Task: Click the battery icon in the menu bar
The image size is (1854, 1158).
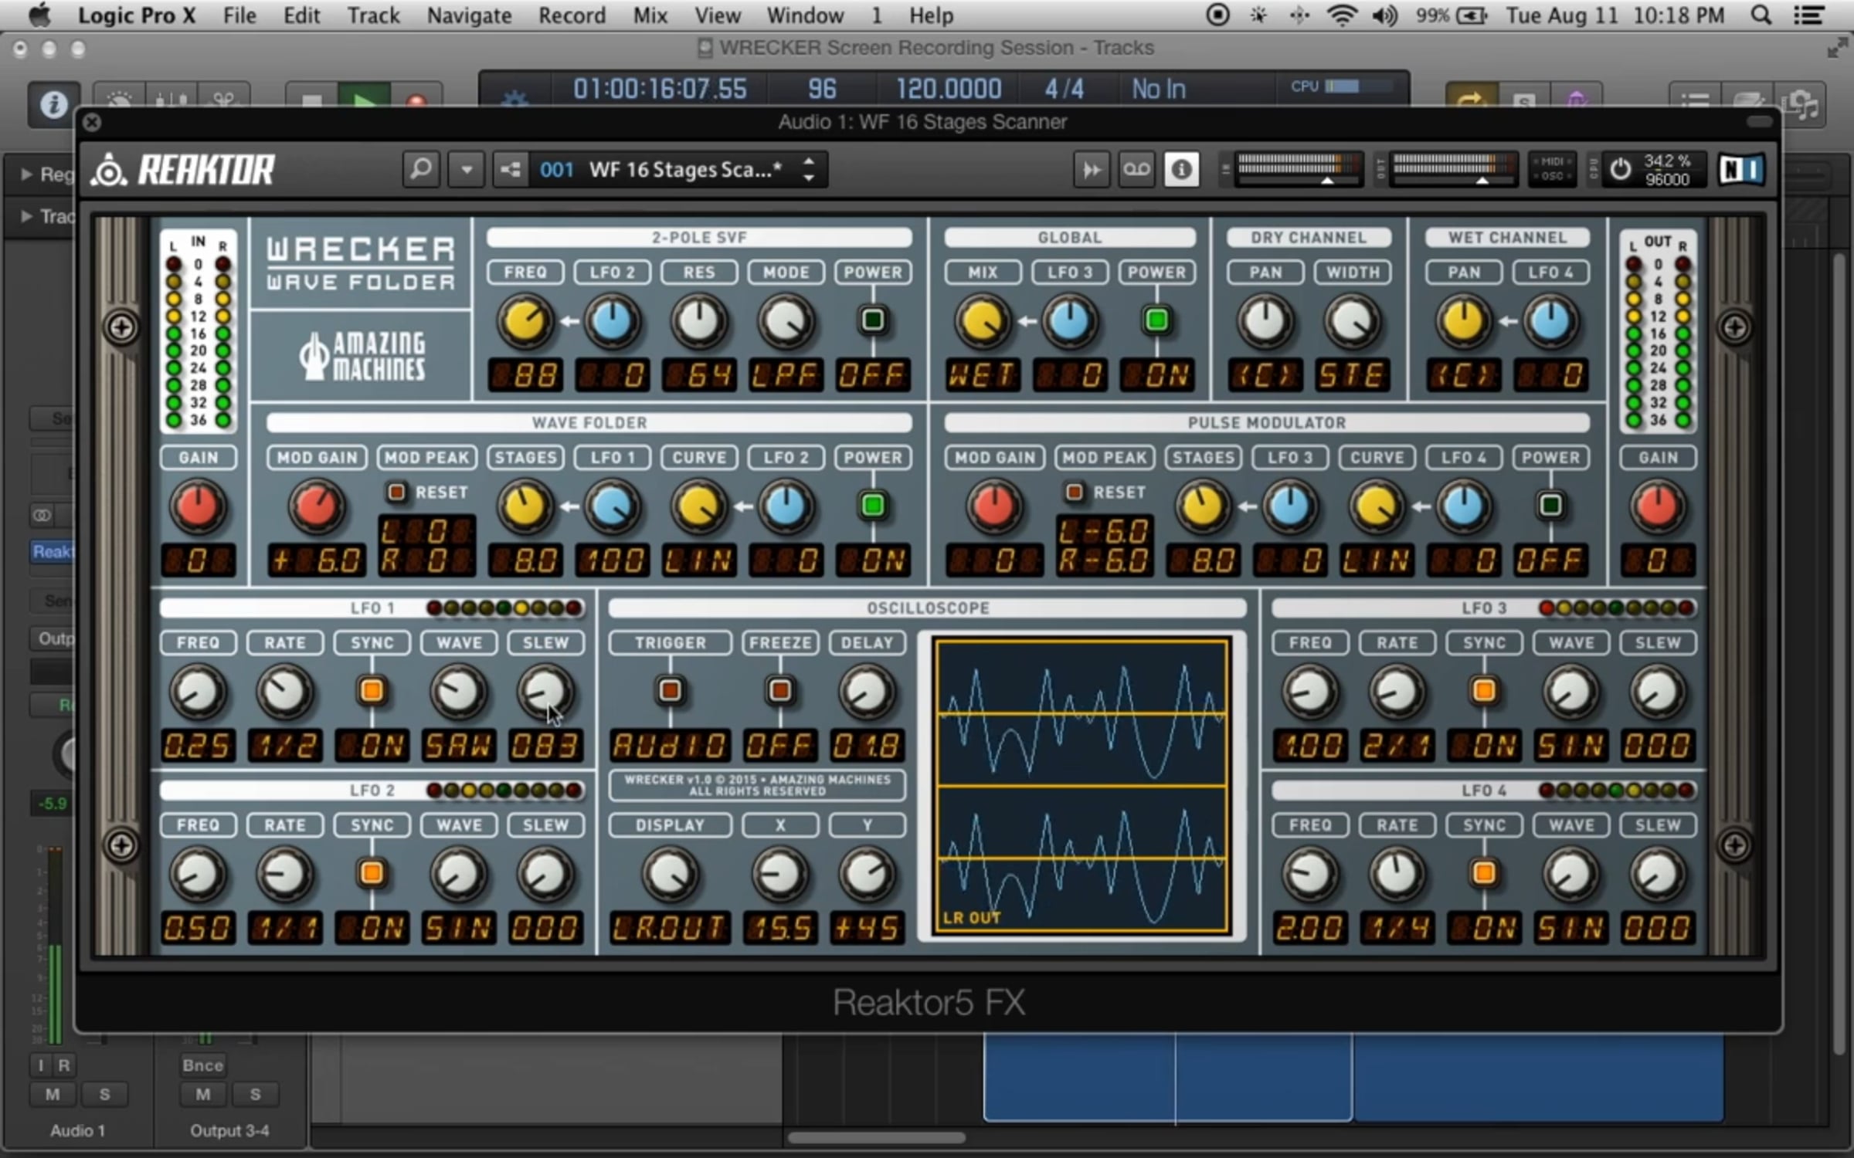Action: point(1472,15)
